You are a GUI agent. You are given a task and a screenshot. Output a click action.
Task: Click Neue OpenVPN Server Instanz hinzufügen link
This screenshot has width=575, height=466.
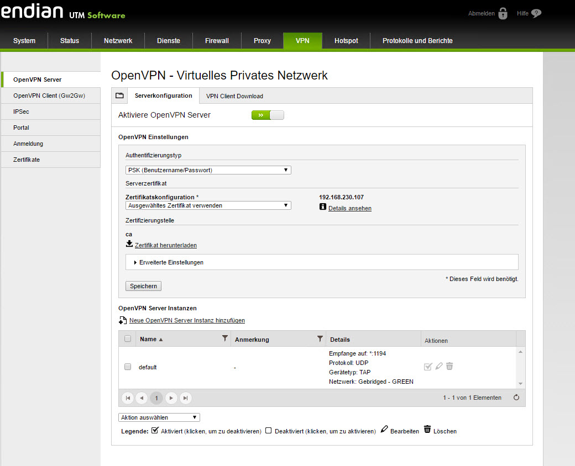pyautogui.click(x=187, y=320)
